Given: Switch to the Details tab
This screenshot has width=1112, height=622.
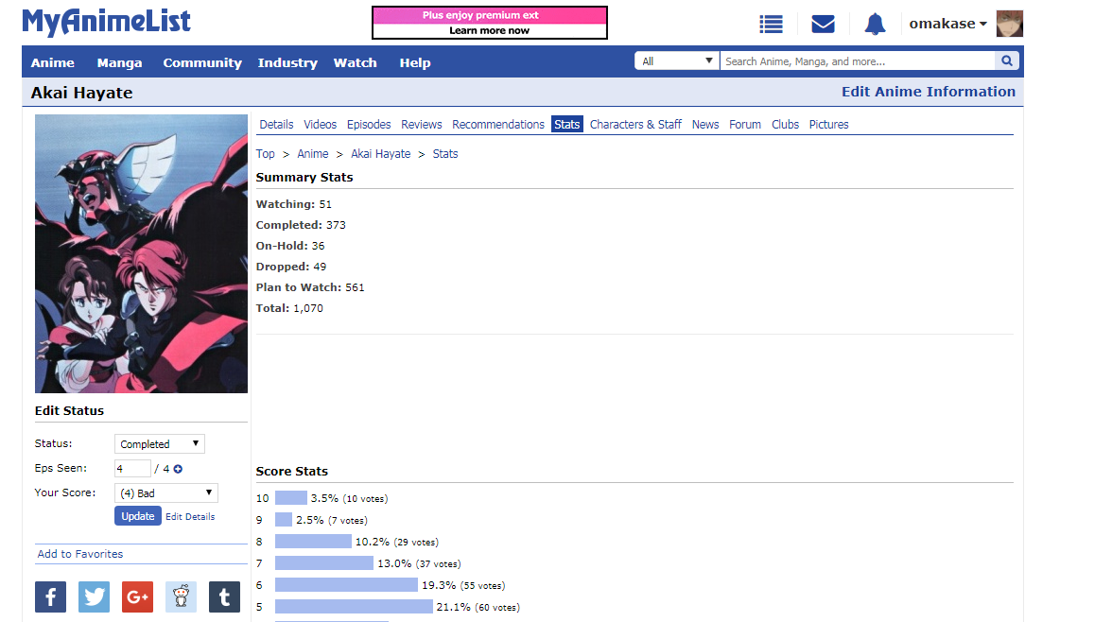Looking at the screenshot, I should pyautogui.click(x=276, y=124).
